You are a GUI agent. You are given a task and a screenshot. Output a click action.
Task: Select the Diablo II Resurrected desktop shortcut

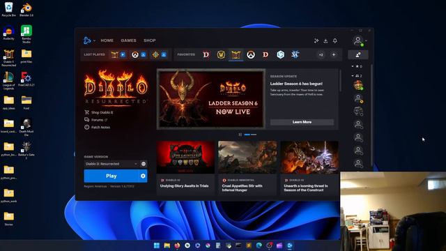9,58
